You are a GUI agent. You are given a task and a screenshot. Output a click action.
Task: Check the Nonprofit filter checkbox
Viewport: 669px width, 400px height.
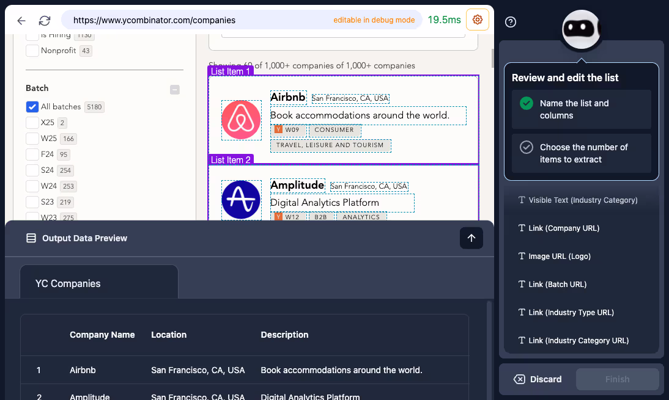tap(32, 50)
